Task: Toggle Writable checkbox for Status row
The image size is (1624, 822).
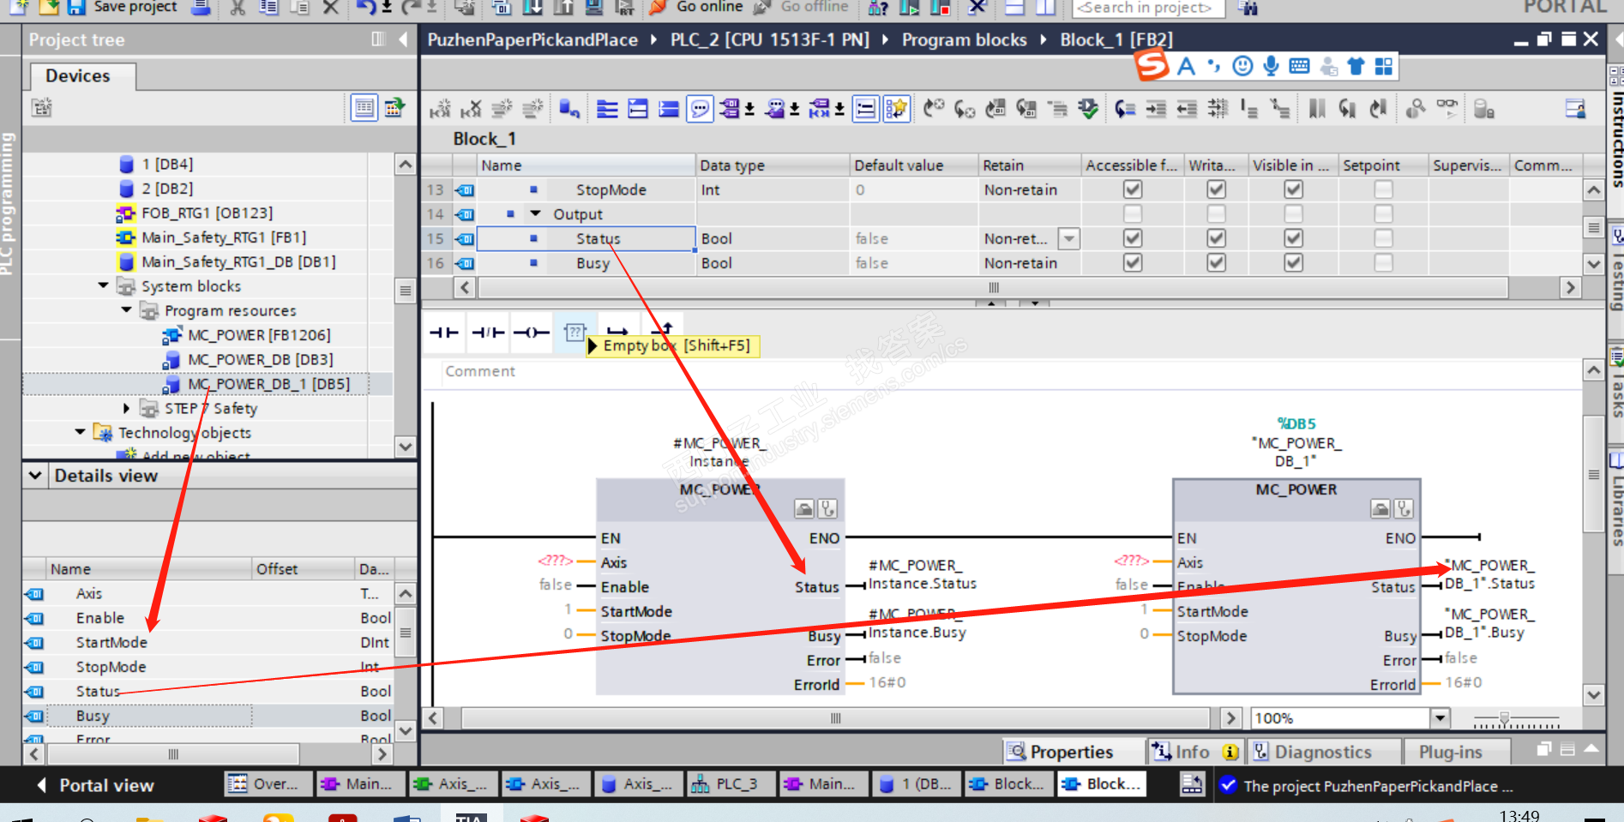Action: pos(1216,238)
